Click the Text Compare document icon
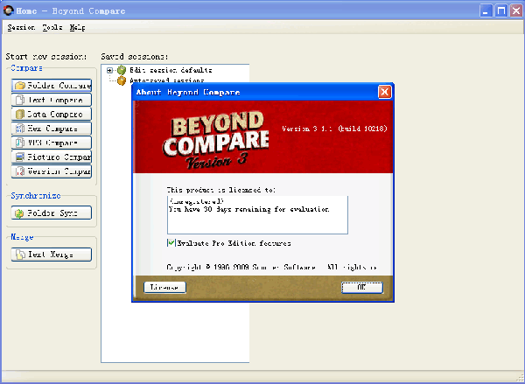The width and height of the screenshot is (525, 384). [x=20, y=100]
